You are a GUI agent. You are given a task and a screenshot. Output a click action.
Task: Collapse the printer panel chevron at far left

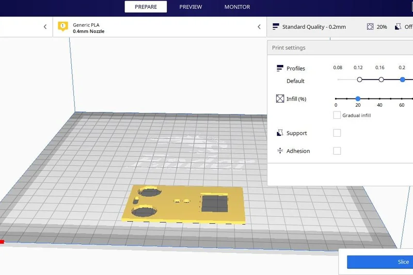click(45, 27)
